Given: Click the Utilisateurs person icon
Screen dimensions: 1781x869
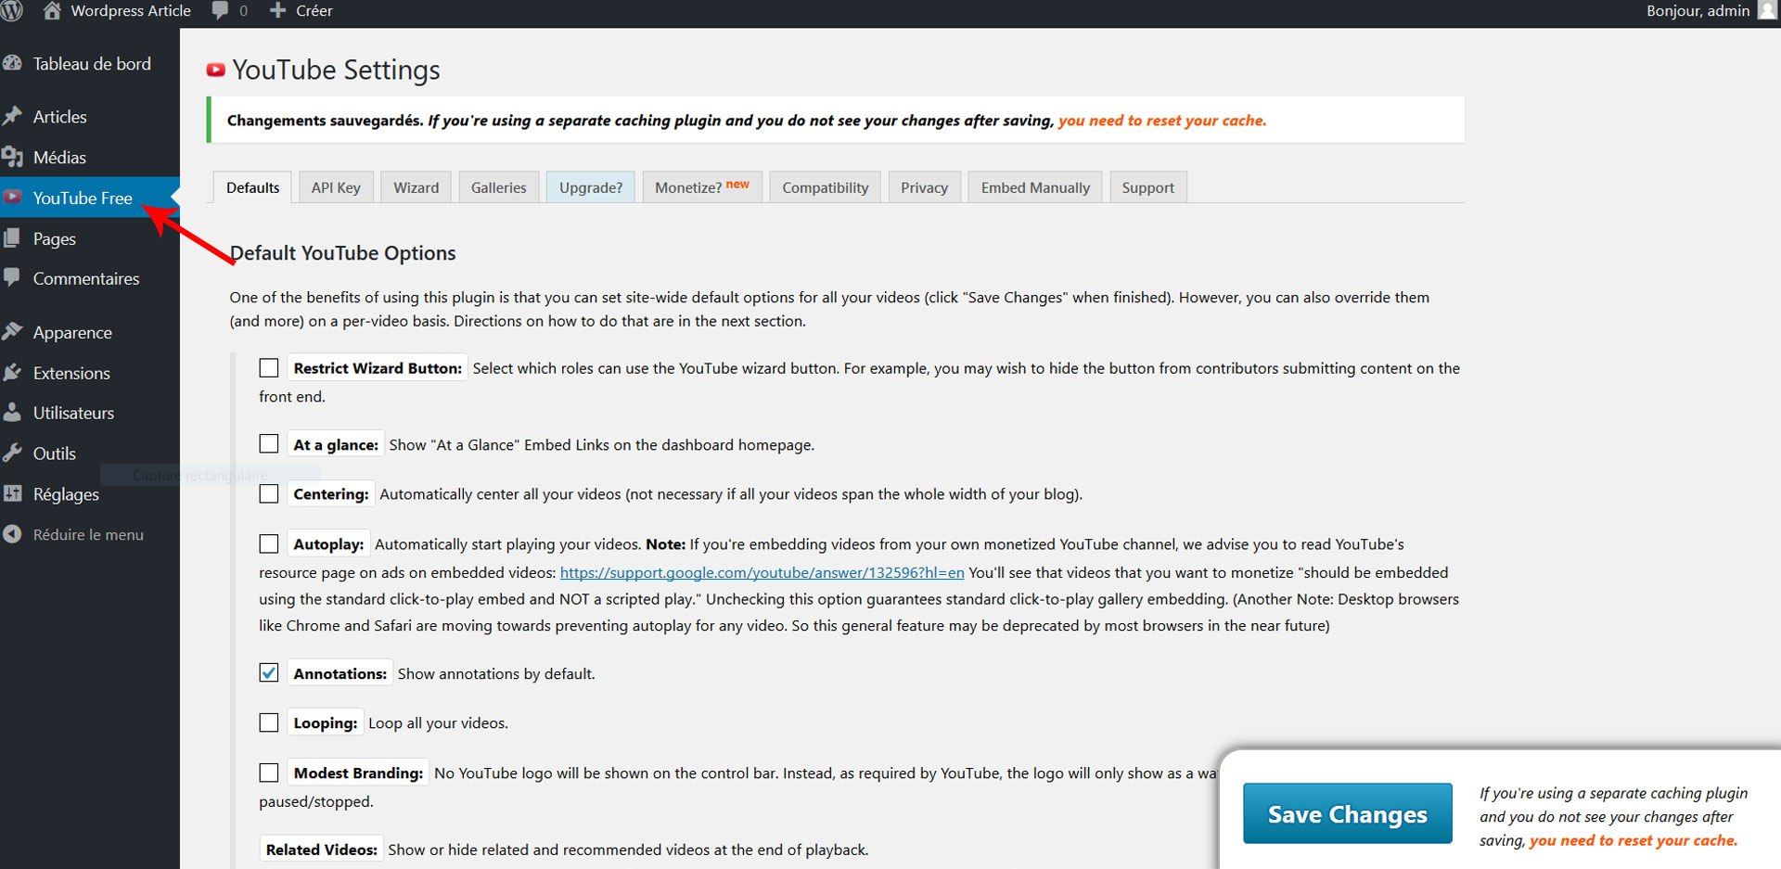Looking at the screenshot, I should coord(12,412).
